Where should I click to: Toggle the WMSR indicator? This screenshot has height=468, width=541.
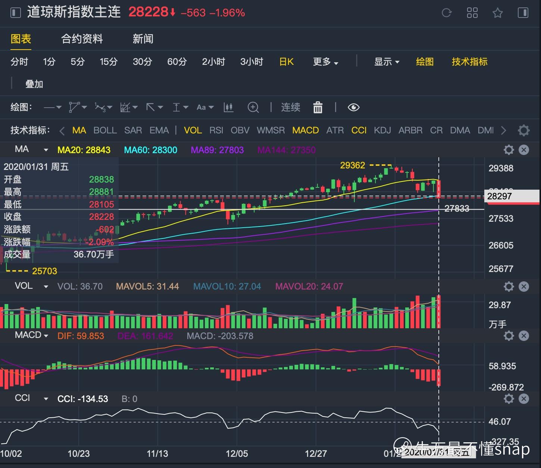[x=271, y=130]
